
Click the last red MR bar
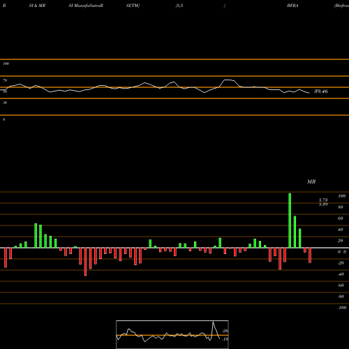[x=310, y=255]
